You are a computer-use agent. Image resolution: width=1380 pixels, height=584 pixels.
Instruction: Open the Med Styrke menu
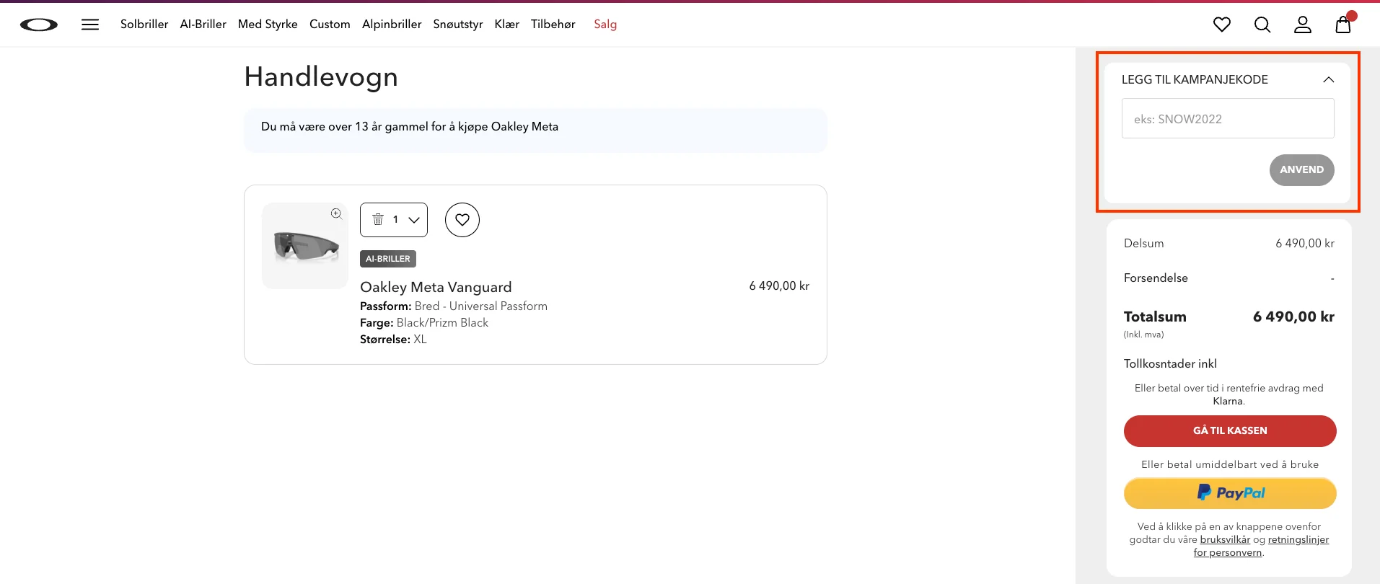[268, 25]
